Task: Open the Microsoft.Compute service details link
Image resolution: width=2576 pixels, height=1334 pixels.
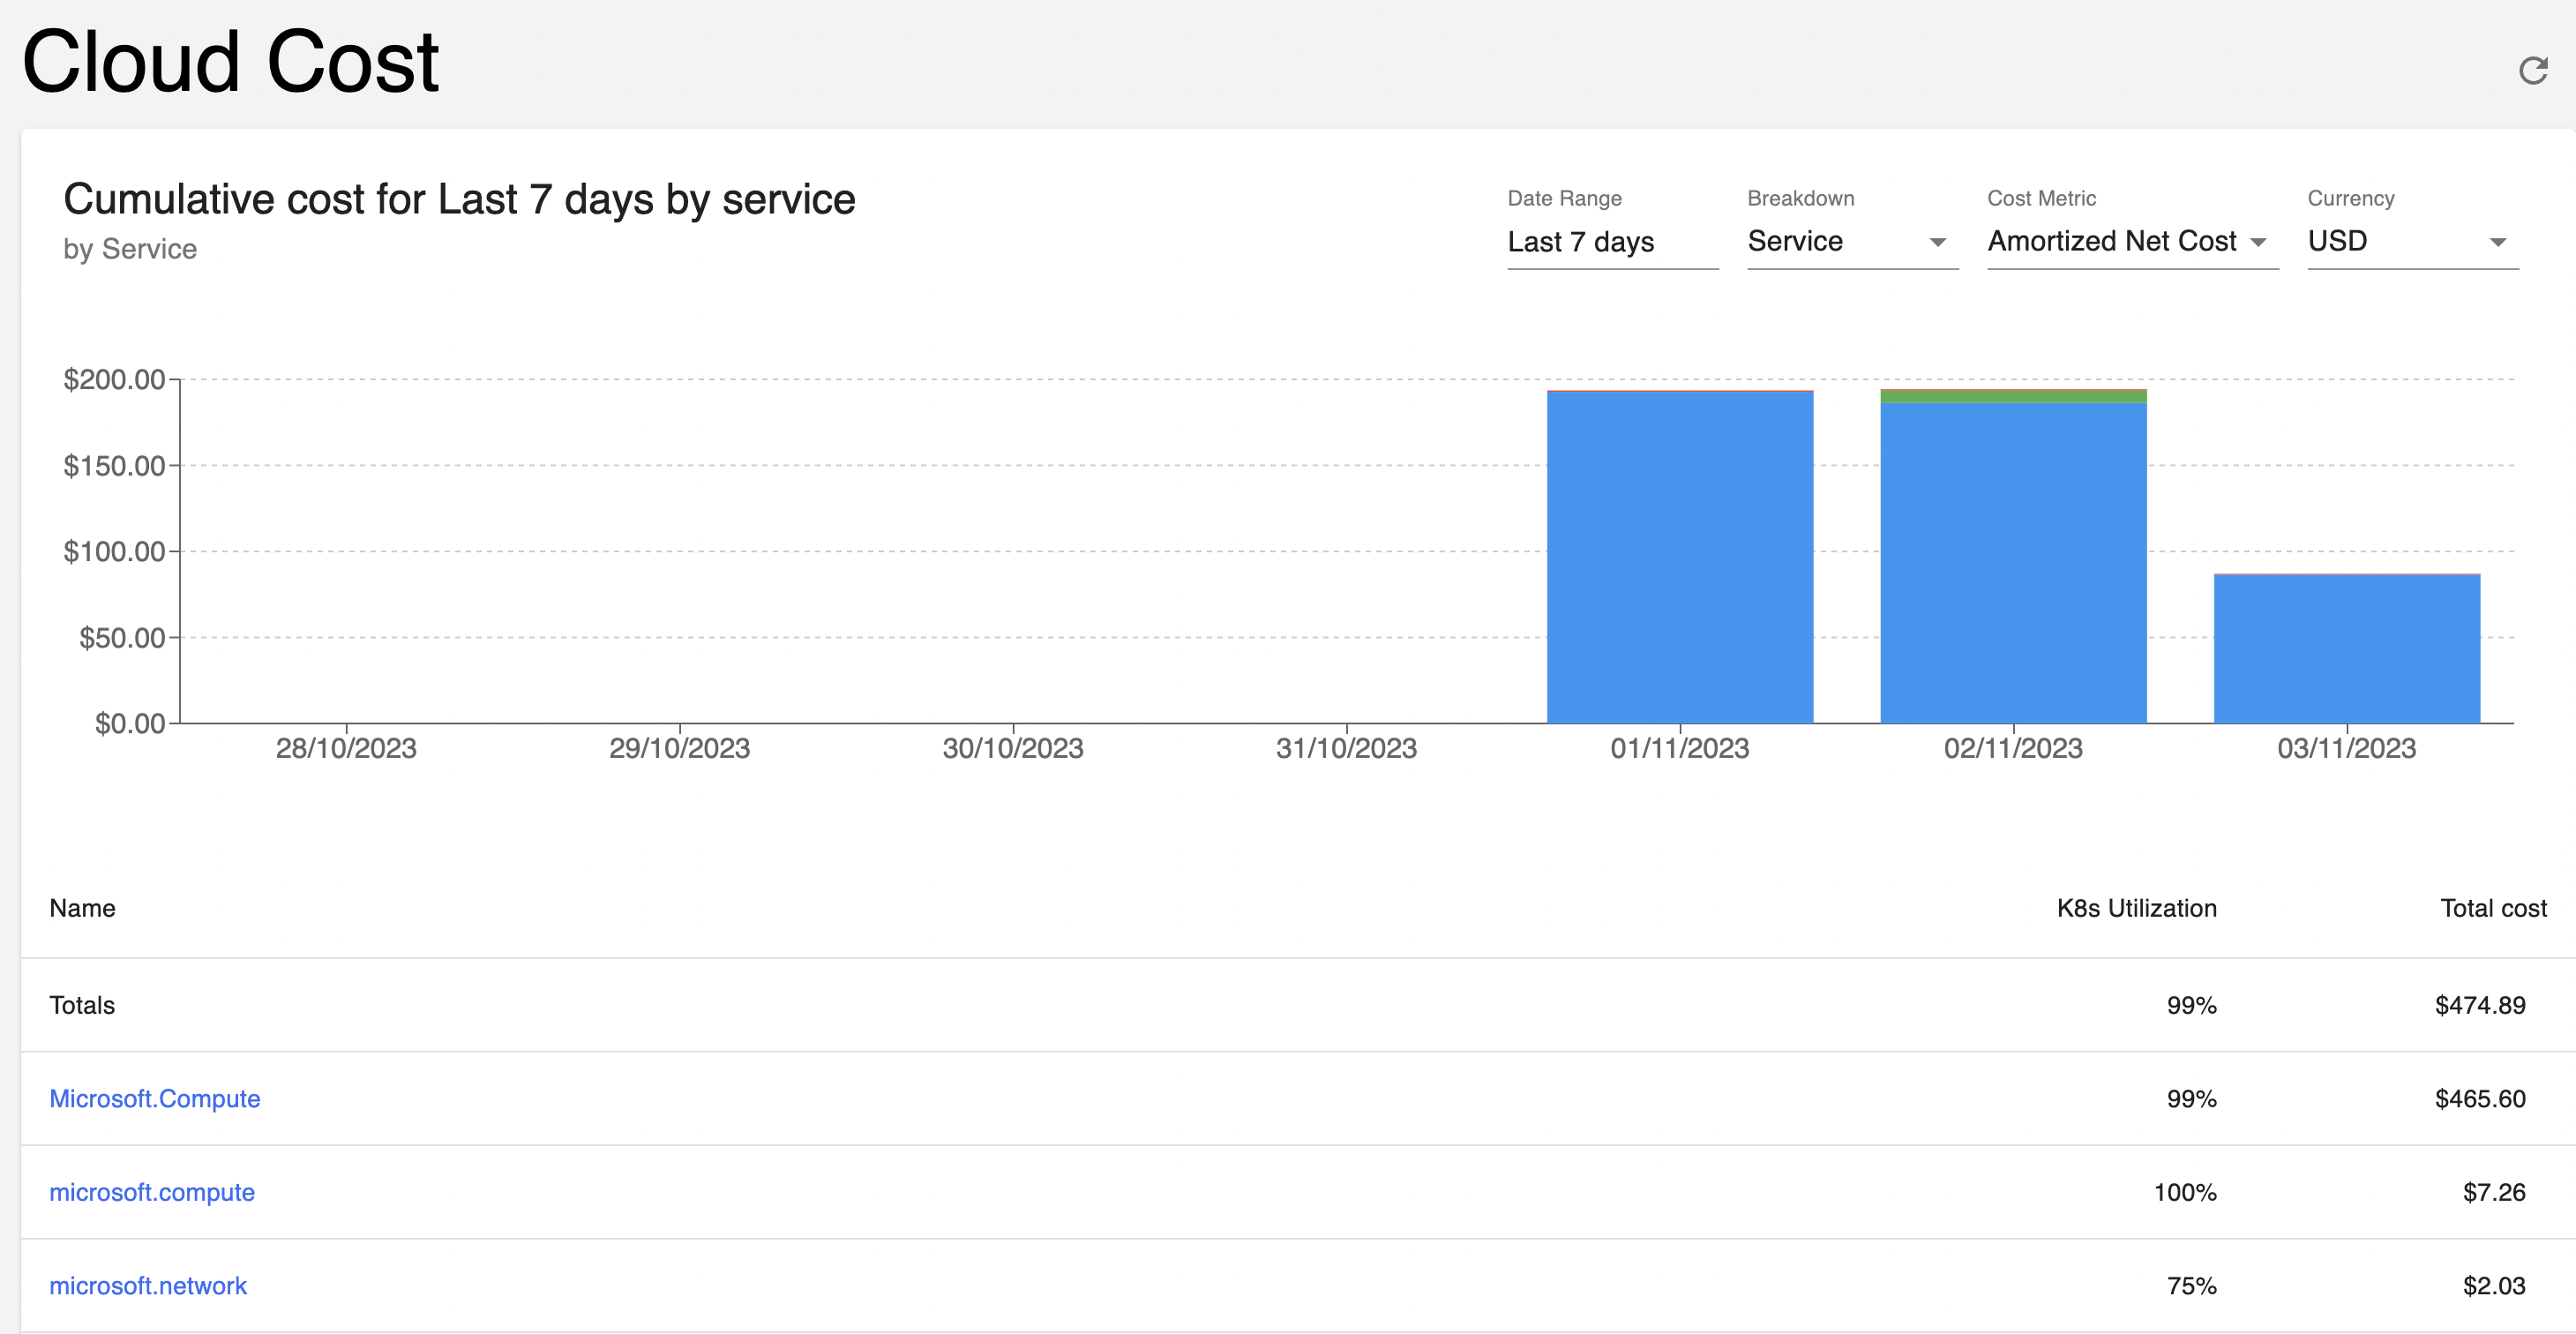Action: (154, 1098)
